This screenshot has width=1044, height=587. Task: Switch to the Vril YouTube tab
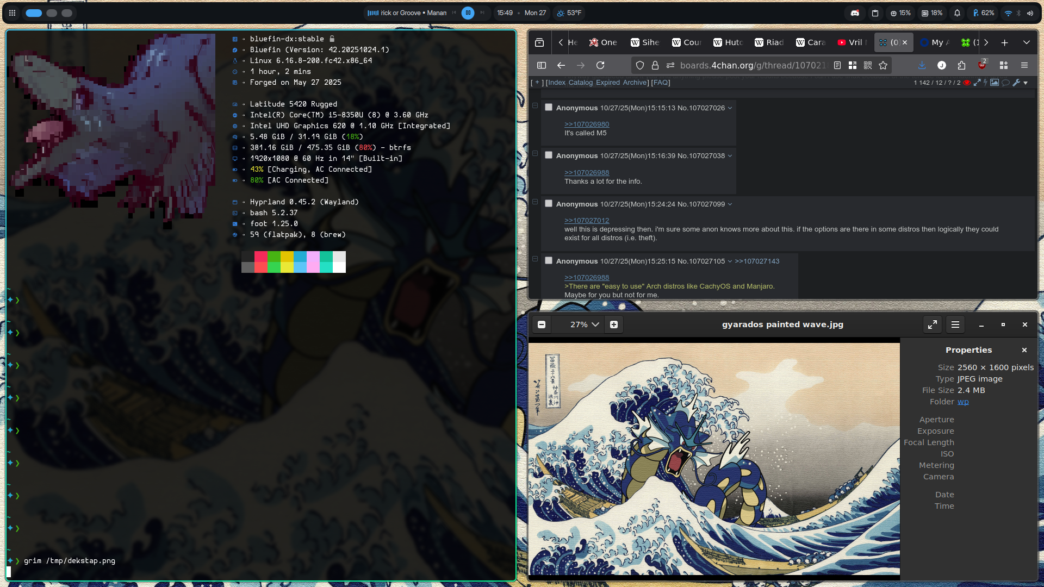[852, 42]
